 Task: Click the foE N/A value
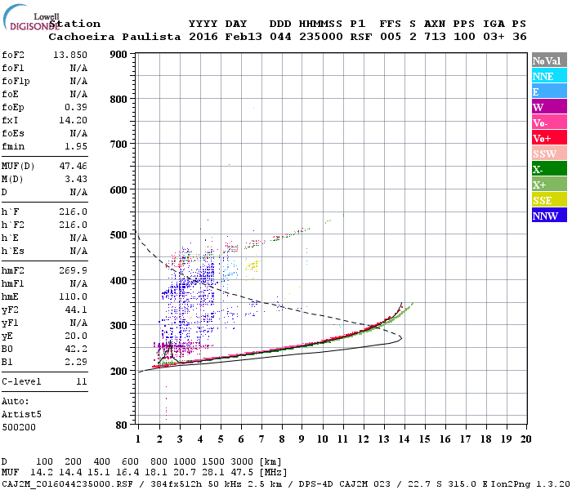pyautogui.click(x=78, y=94)
